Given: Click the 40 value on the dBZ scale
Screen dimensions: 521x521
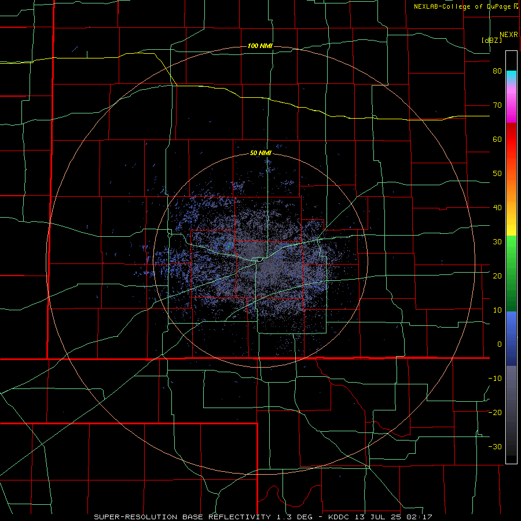Looking at the screenshot, I should [x=497, y=208].
